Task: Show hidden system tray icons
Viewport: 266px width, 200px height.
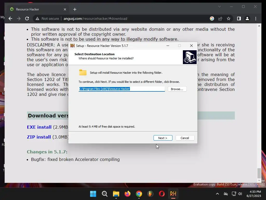Action: (217, 194)
